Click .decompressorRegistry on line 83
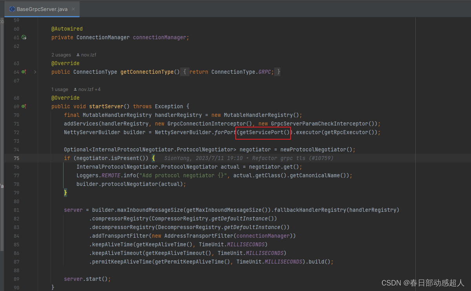The width and height of the screenshot is (471, 291). pyautogui.click(x=122, y=227)
